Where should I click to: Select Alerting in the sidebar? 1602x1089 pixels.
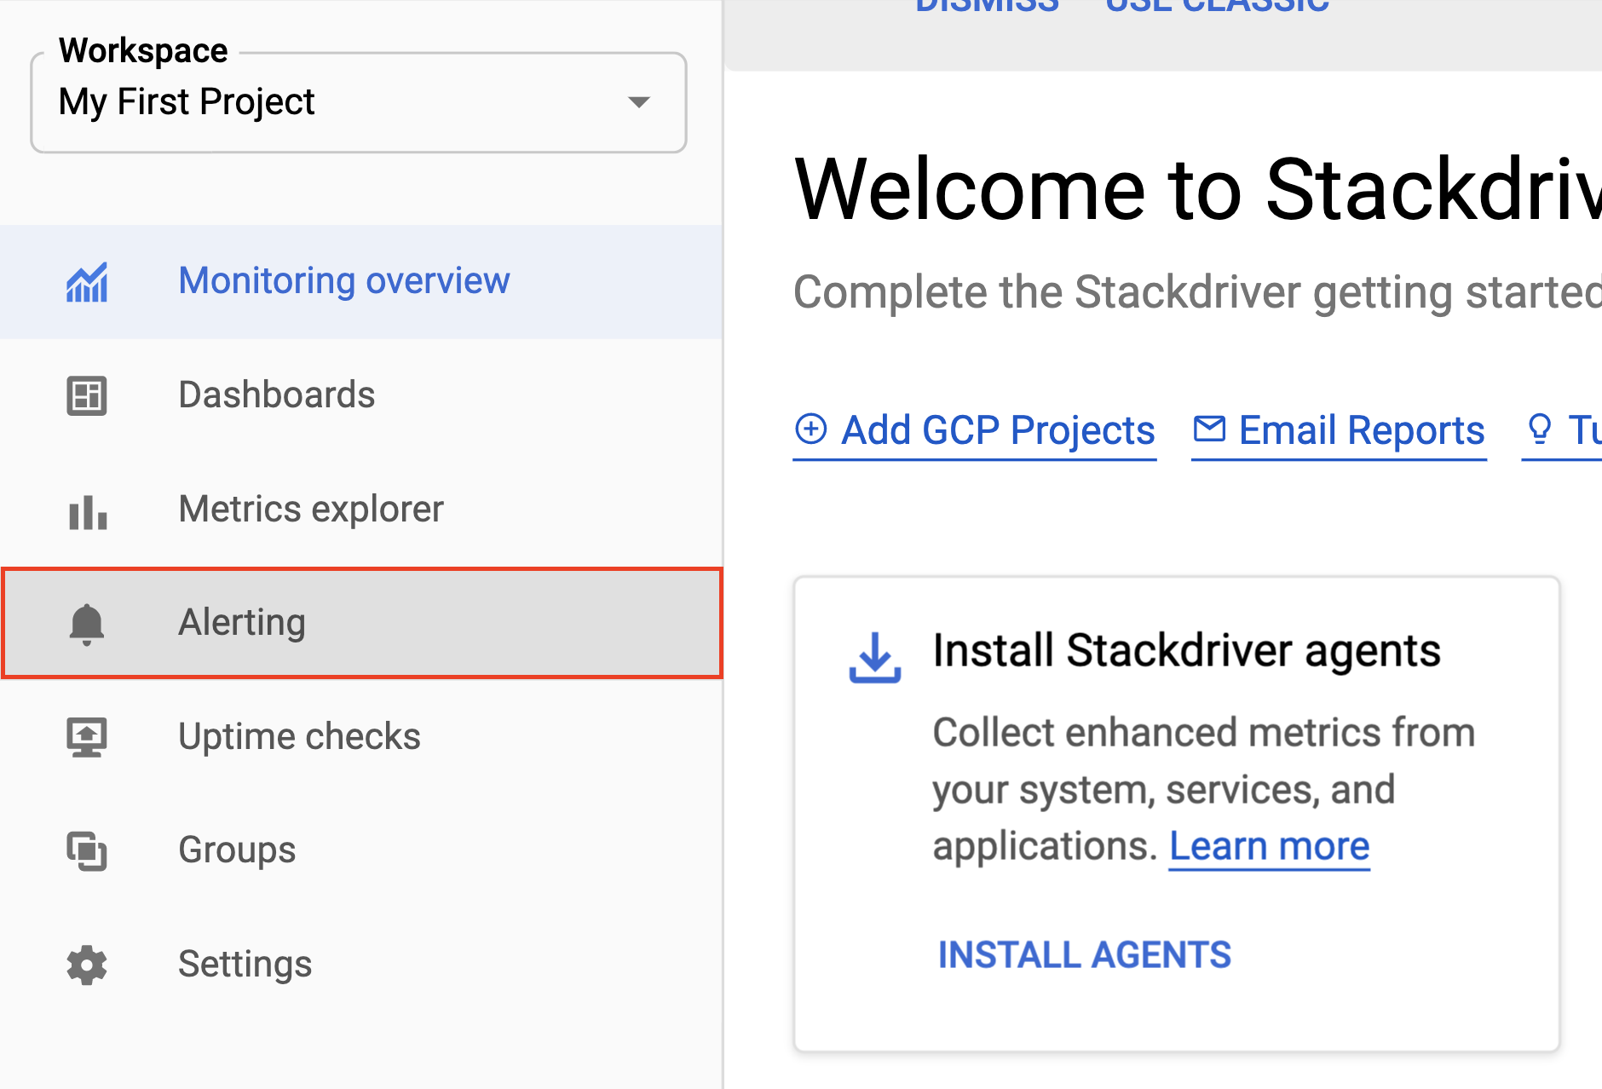coord(362,623)
